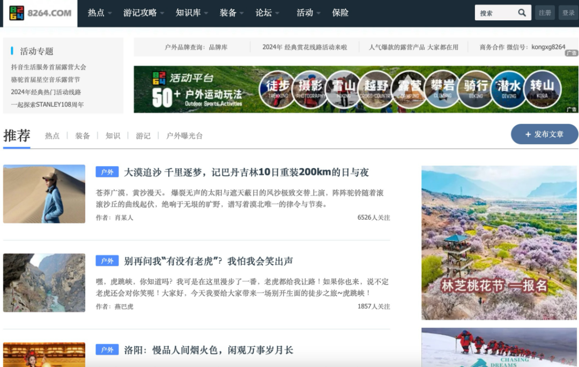Click the 发布文章 button

[544, 134]
